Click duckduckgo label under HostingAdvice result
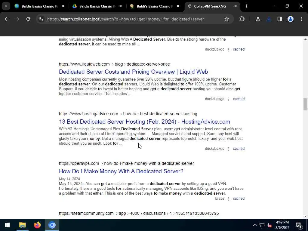The width and height of the screenshot is (308, 231). click(214, 149)
